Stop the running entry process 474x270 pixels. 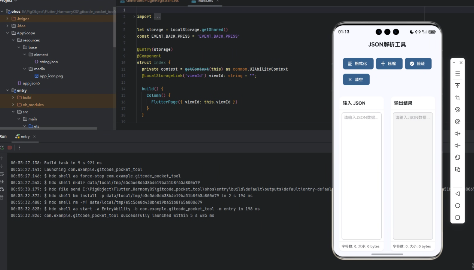pos(10,148)
